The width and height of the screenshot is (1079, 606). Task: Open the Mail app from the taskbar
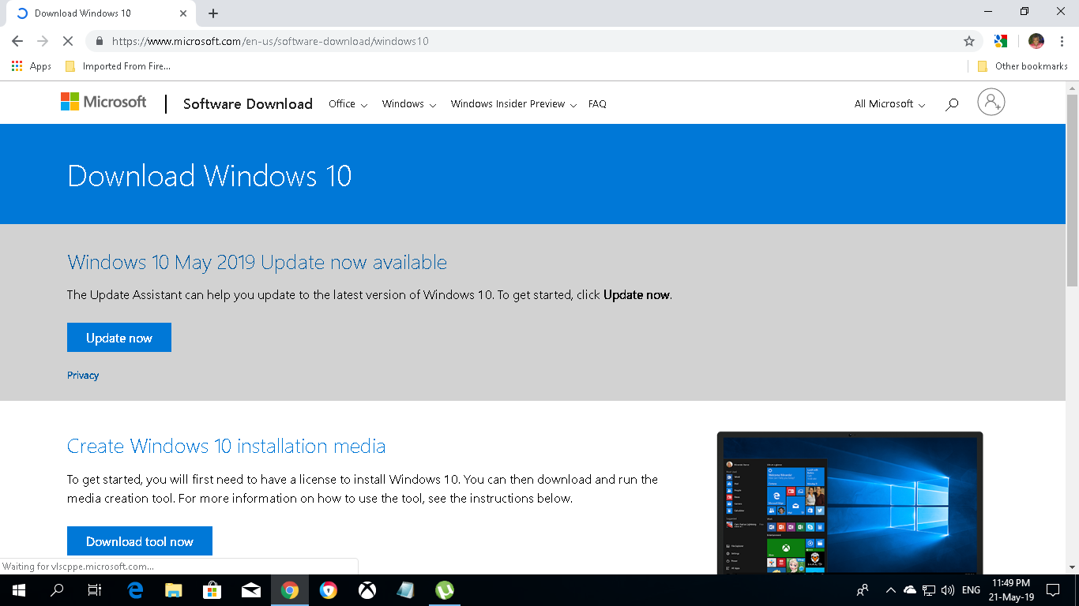[x=251, y=590]
